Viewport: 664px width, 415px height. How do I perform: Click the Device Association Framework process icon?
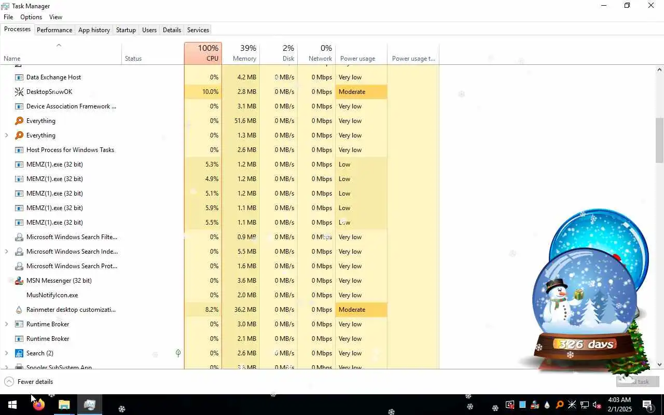[x=19, y=106]
